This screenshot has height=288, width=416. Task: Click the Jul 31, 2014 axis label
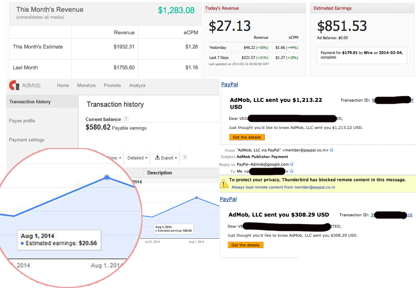[x=152, y=242]
